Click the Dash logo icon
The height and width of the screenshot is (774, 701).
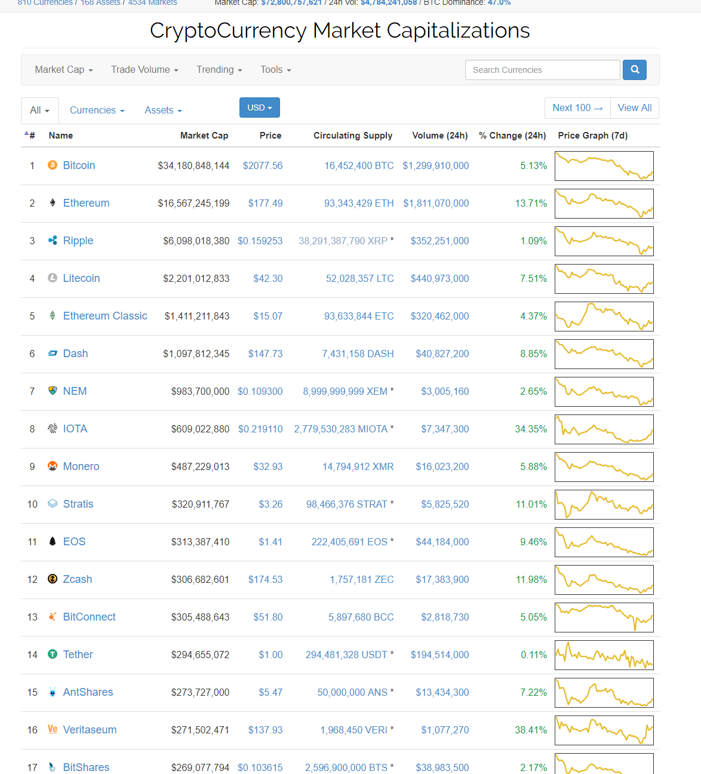(53, 353)
